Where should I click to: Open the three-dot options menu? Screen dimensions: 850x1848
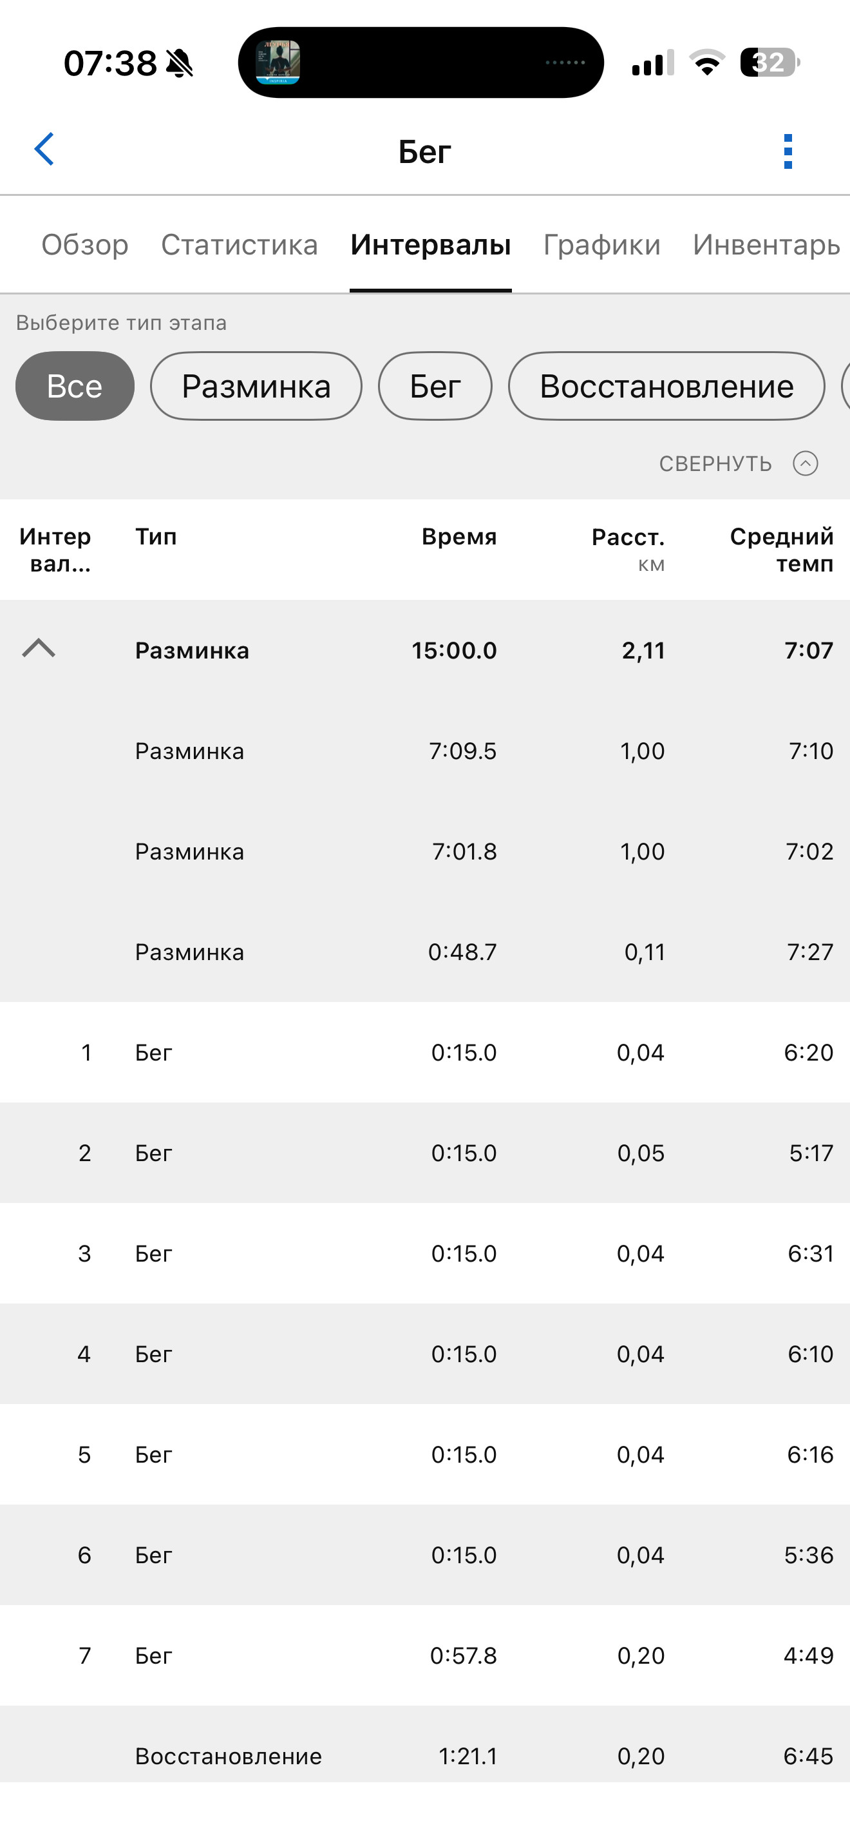coord(788,151)
